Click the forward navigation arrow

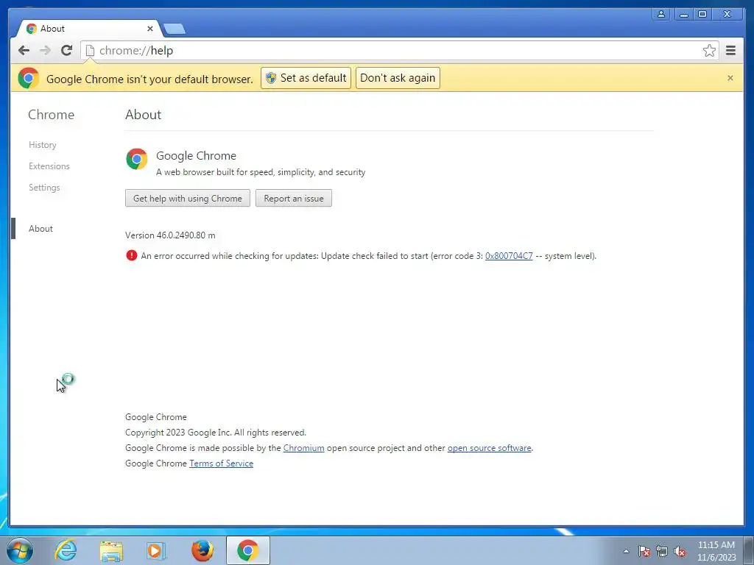coord(45,51)
